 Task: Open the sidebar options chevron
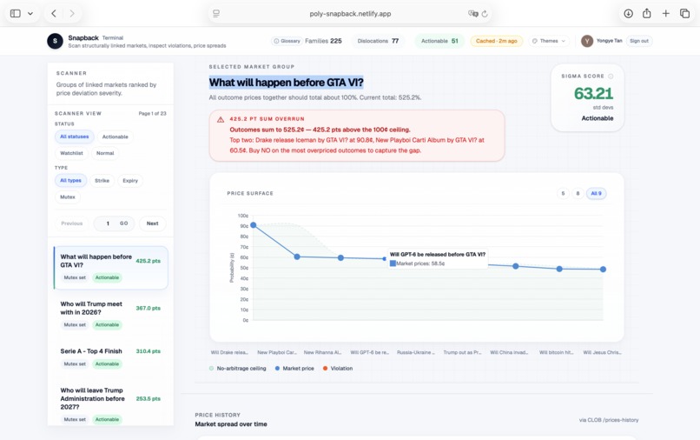point(30,13)
